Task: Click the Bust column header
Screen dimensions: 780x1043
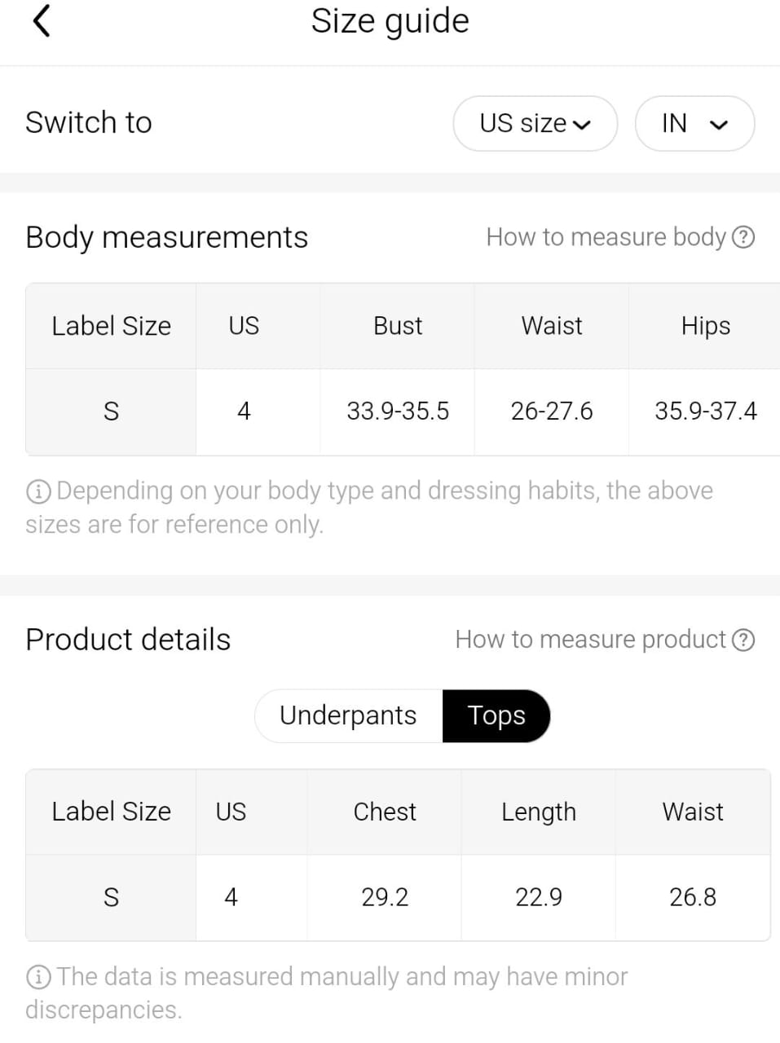Action: [x=398, y=326]
